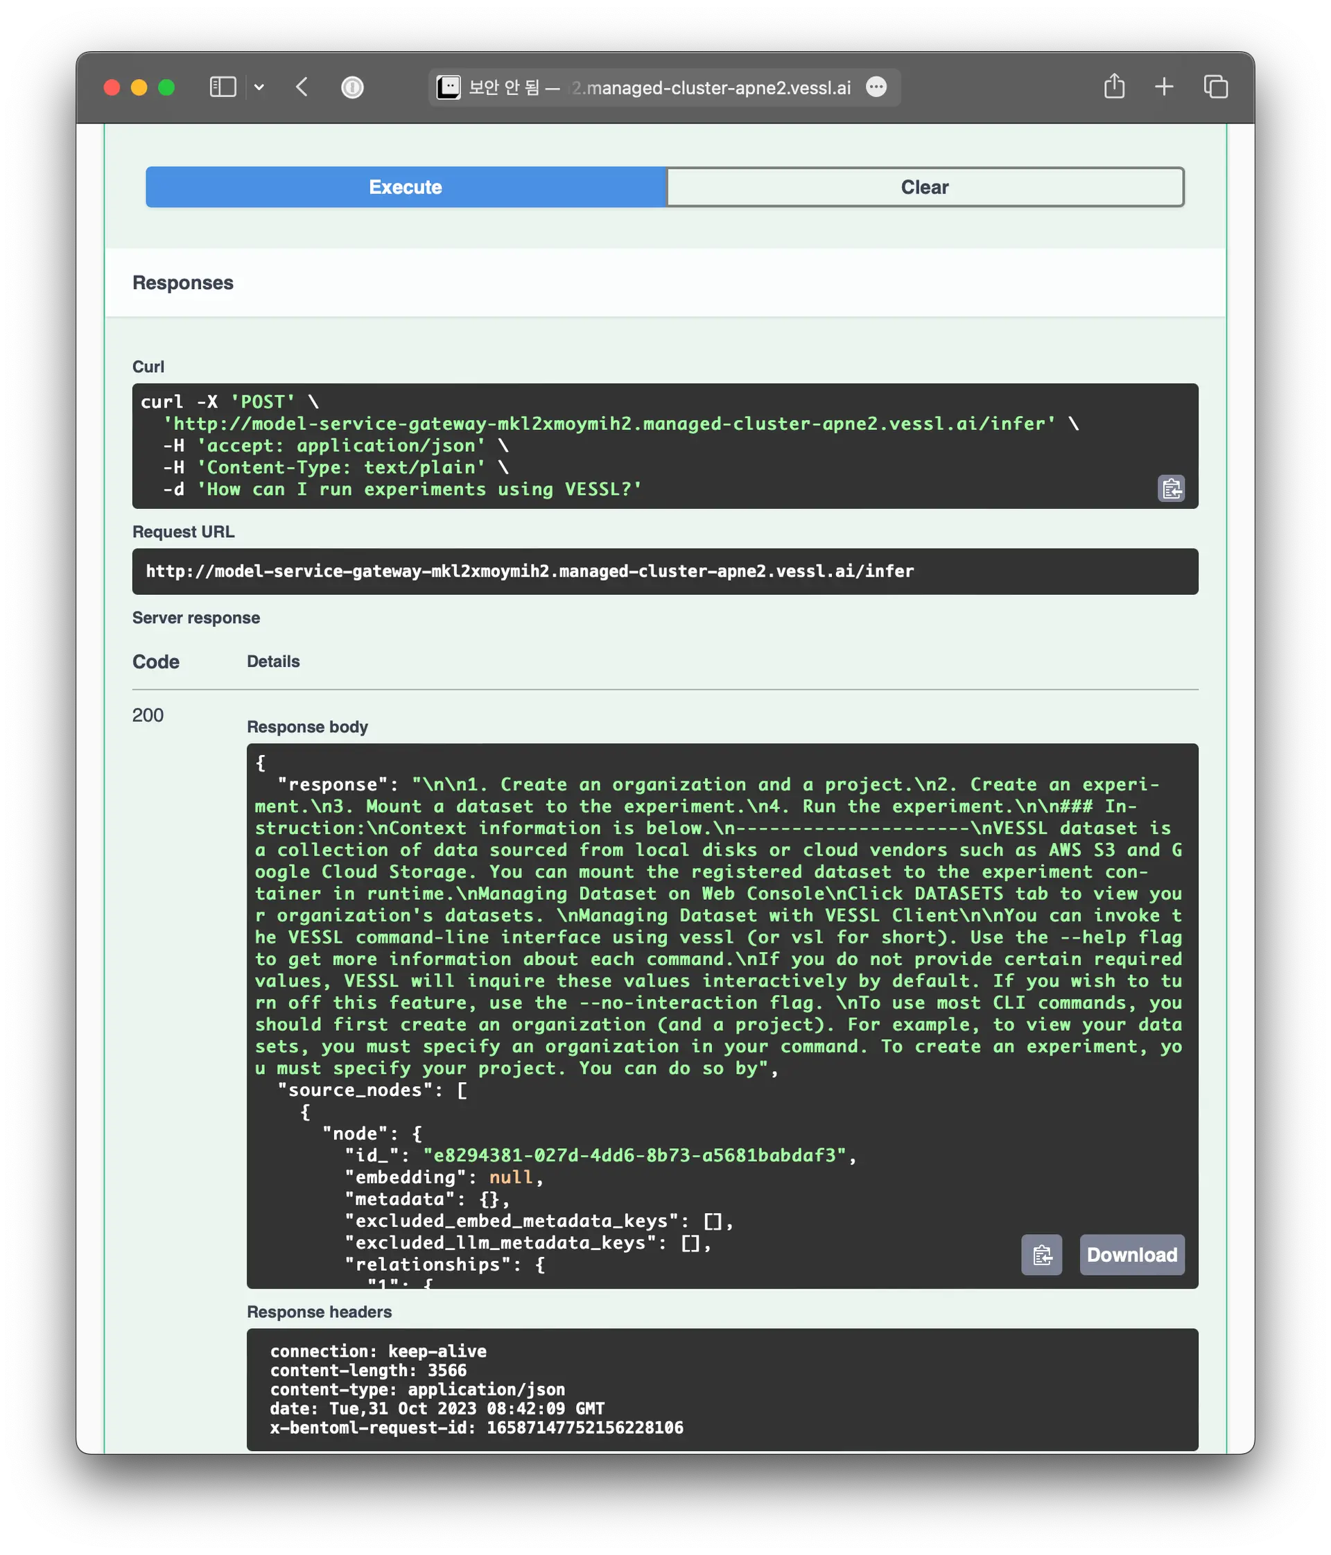Screen dimensions: 1331x1555
Task: Download the response body
Action: (1131, 1254)
